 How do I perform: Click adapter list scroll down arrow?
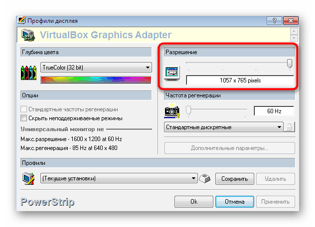click(x=294, y=38)
